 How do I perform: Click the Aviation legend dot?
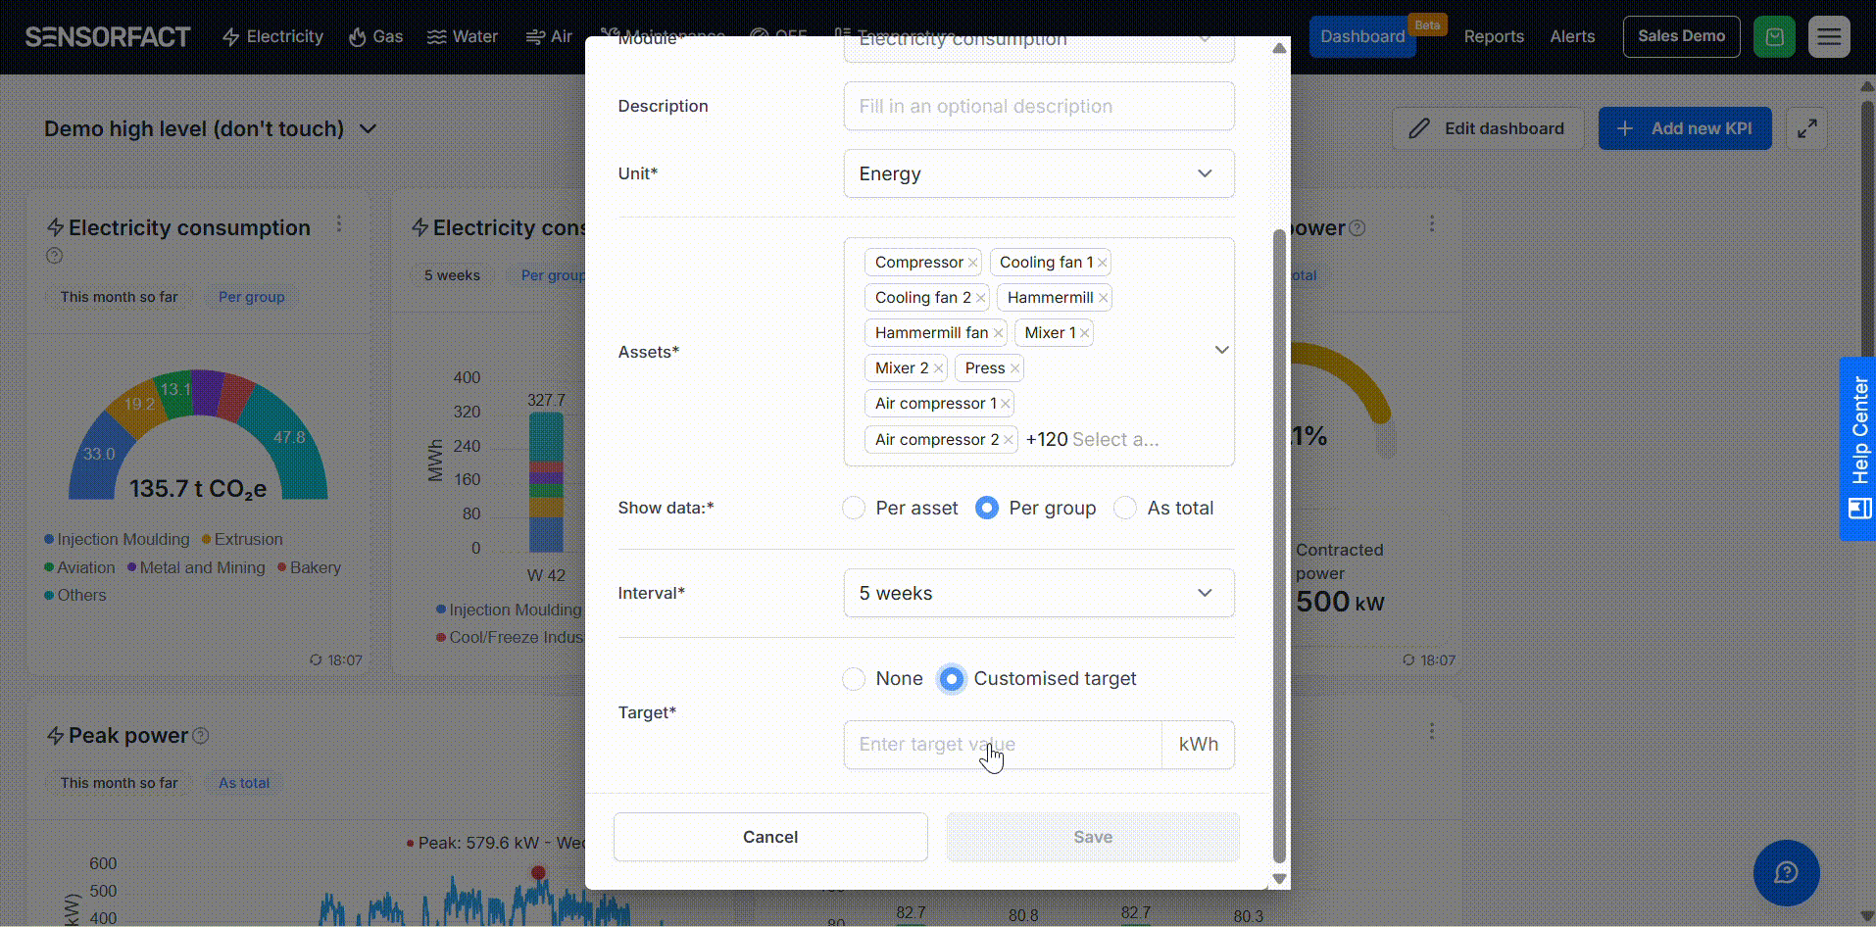[x=49, y=567]
